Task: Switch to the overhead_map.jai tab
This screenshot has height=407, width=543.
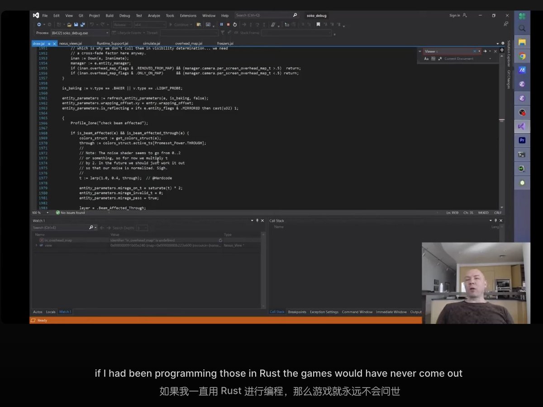Action: (x=189, y=43)
